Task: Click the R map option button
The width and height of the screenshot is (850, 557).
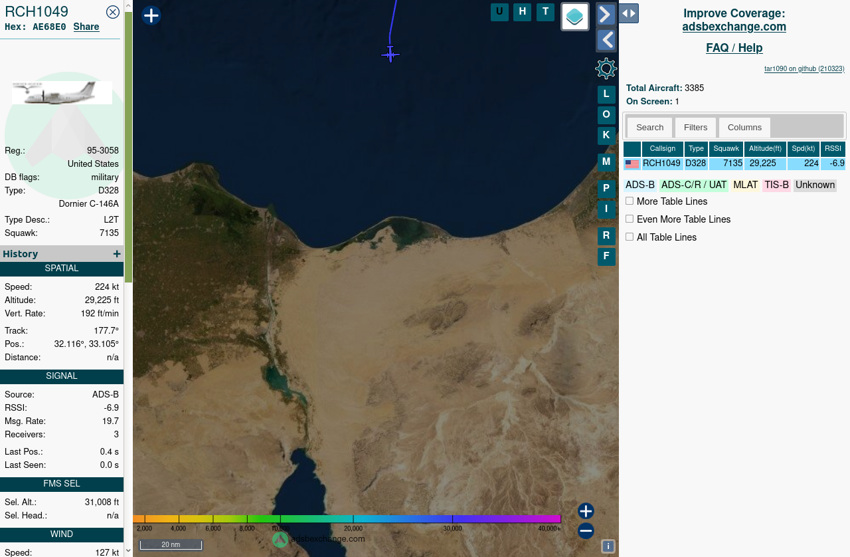Action: point(606,236)
